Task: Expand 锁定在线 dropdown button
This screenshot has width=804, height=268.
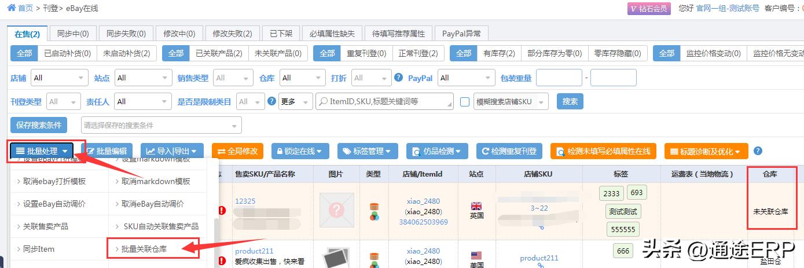Action: point(300,151)
